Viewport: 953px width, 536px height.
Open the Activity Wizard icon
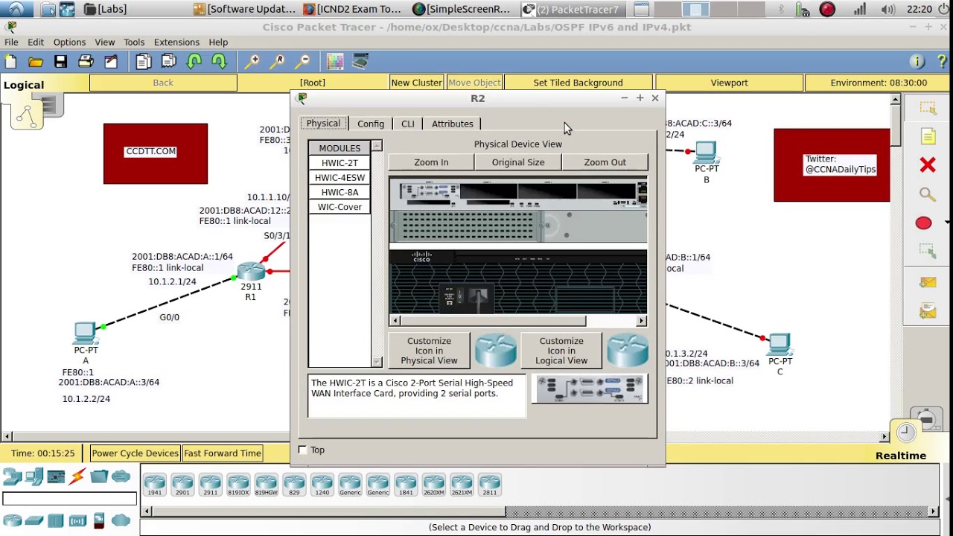[111, 62]
